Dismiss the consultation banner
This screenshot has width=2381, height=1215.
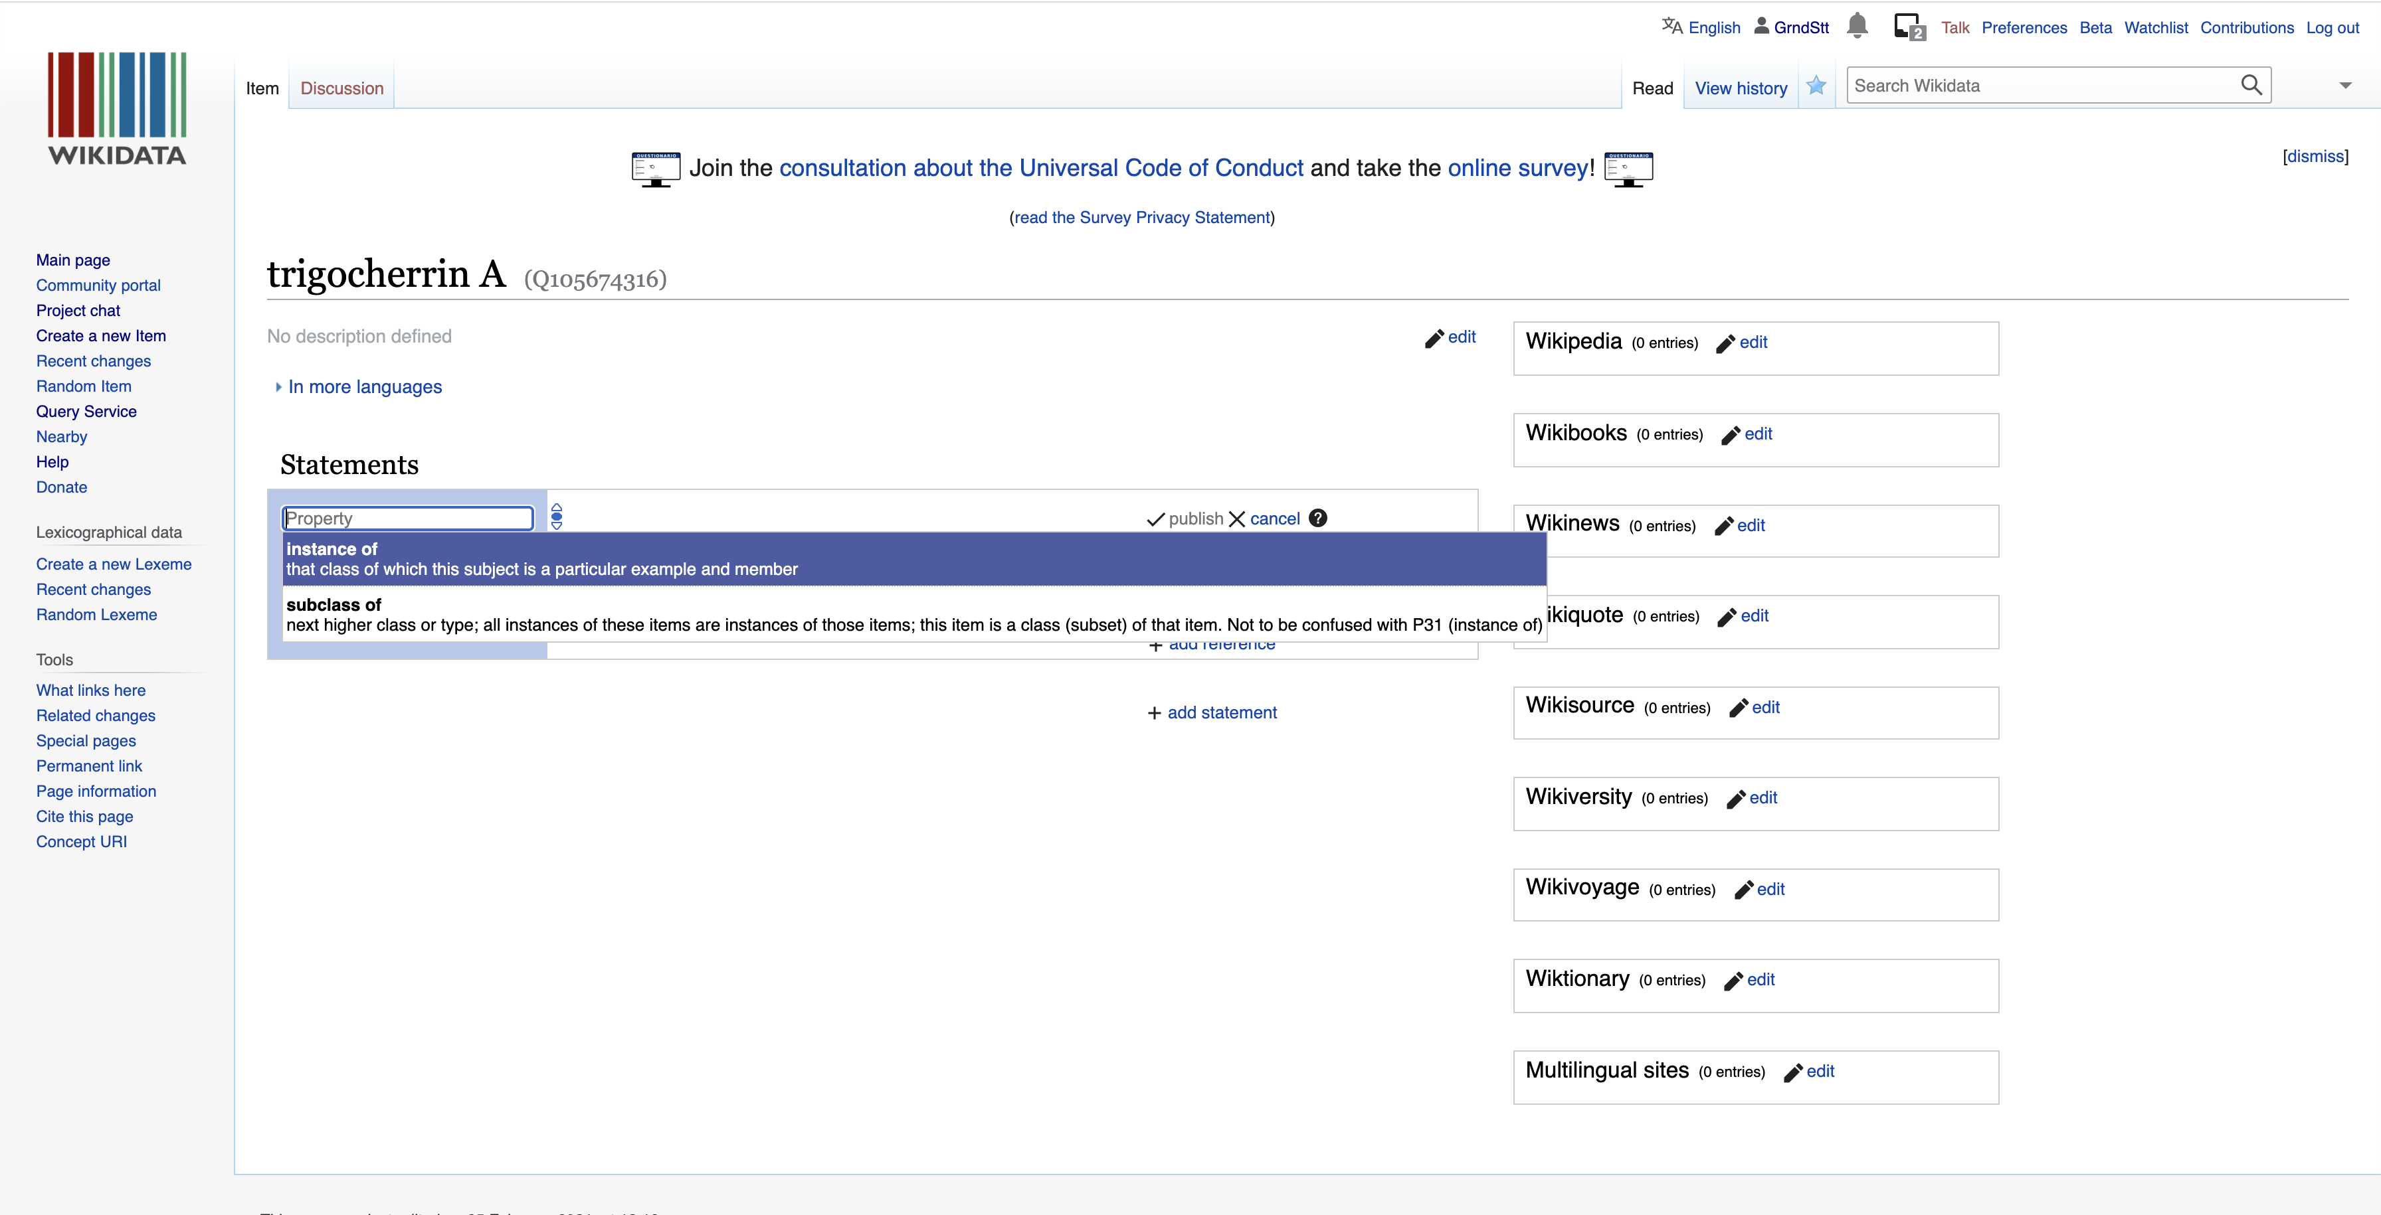coord(2315,157)
